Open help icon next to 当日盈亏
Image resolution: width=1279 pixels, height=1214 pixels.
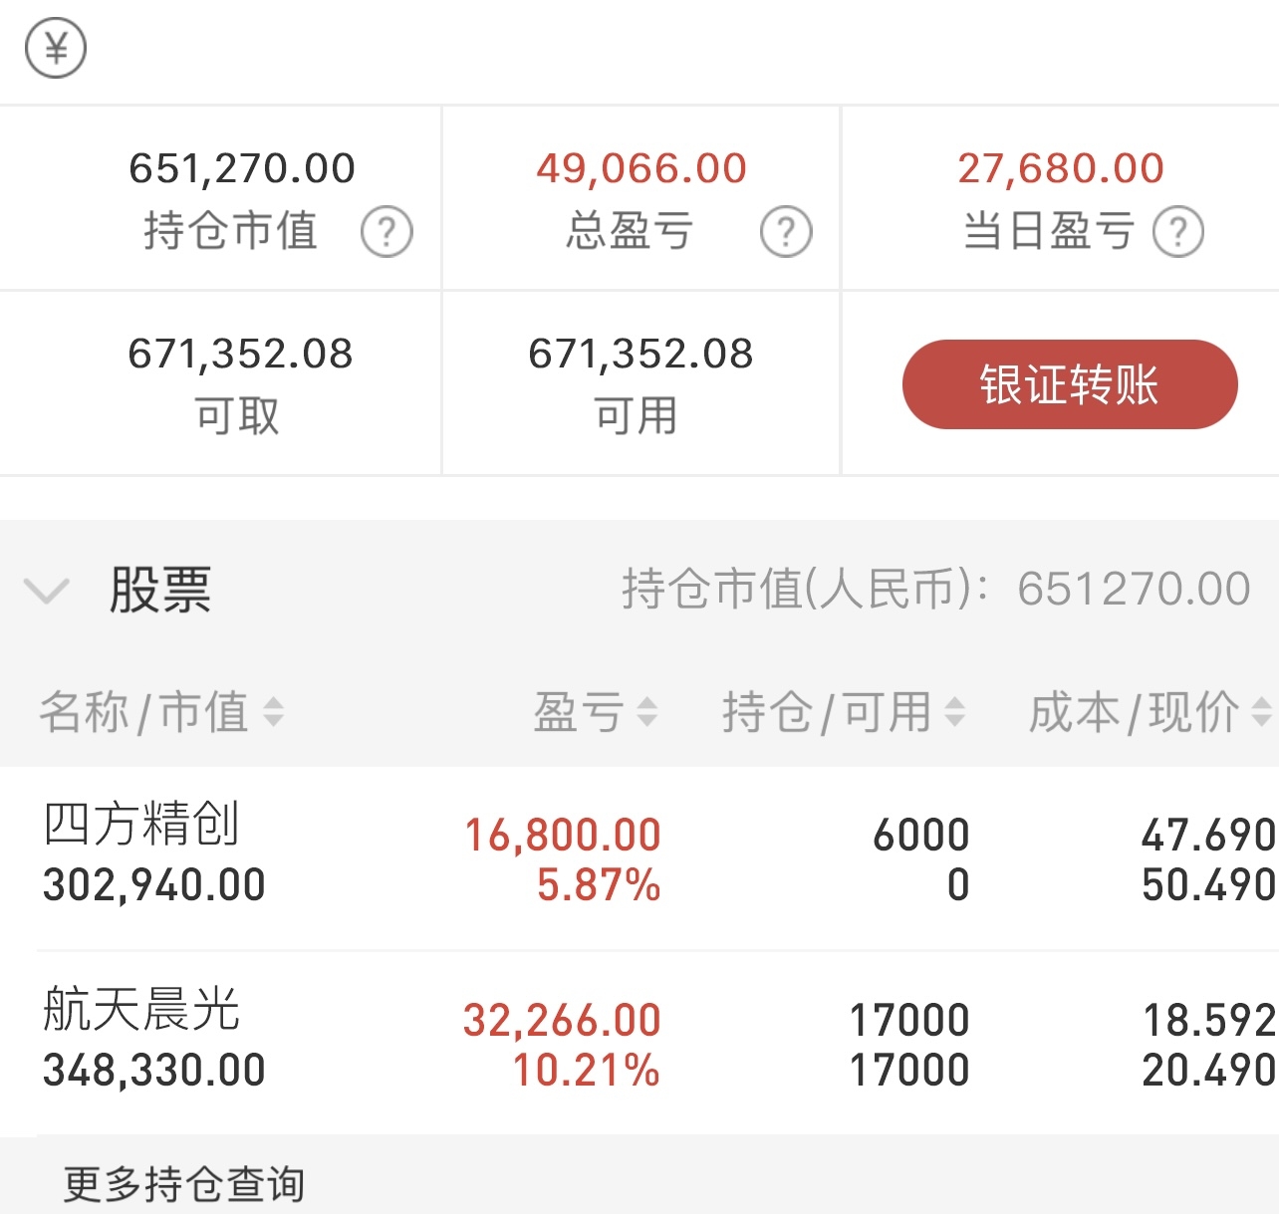pyautogui.click(x=1178, y=232)
